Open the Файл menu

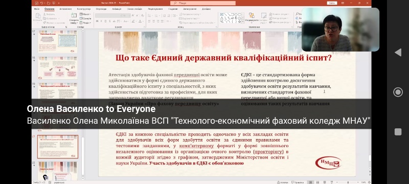point(37,9)
